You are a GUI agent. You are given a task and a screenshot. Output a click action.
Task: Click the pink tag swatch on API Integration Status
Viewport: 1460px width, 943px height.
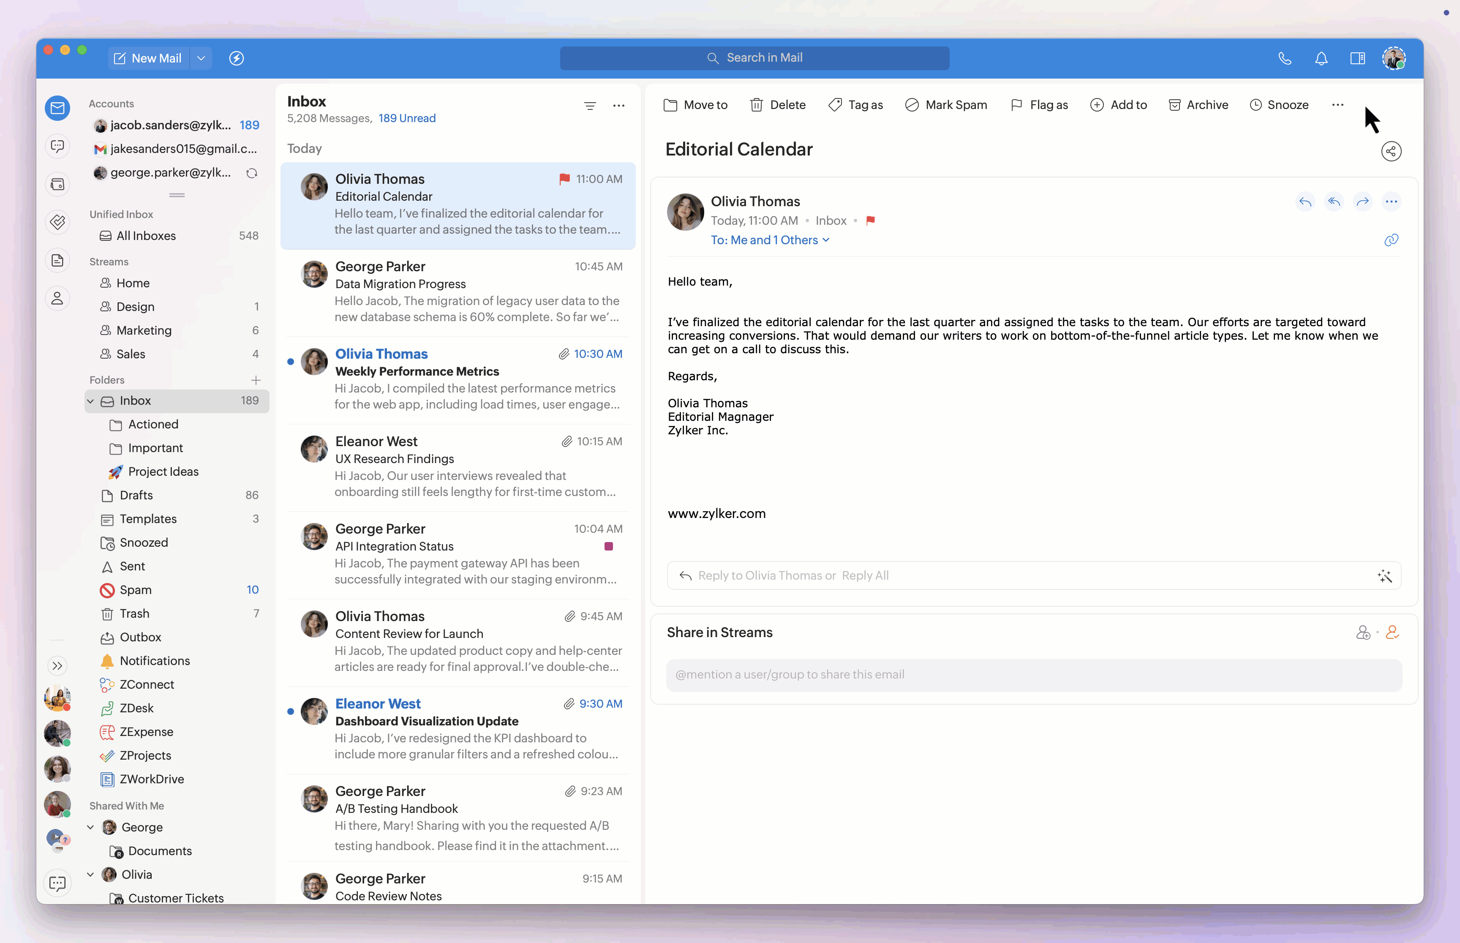[608, 546]
